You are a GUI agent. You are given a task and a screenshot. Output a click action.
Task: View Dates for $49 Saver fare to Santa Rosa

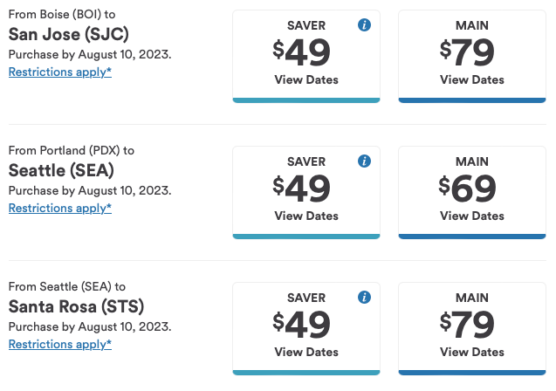[306, 352]
